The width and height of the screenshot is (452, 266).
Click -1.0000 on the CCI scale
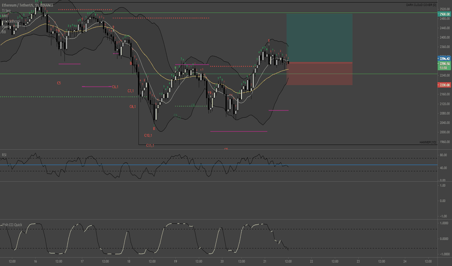point(444,254)
